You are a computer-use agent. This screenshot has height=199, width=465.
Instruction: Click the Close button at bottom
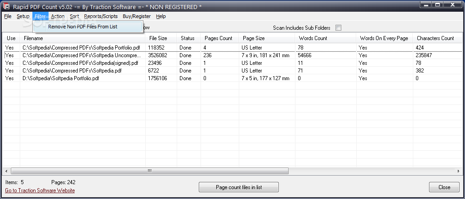tap(444, 187)
